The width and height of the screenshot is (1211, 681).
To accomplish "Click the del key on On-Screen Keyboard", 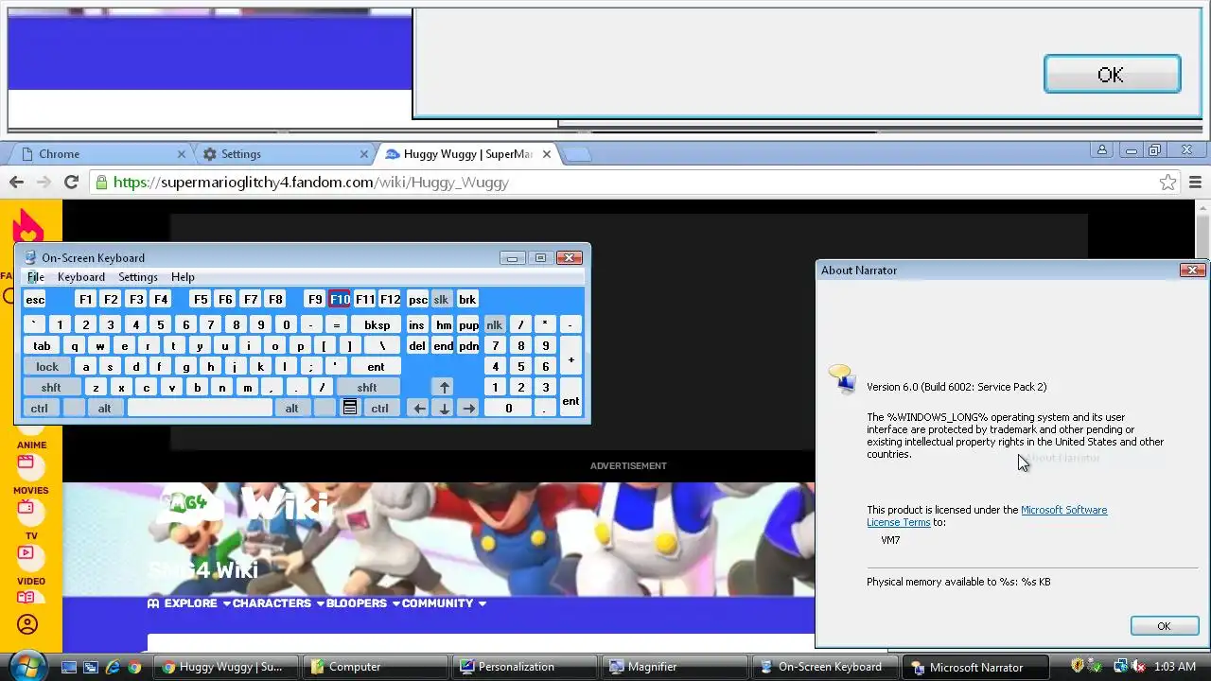I will (417, 346).
